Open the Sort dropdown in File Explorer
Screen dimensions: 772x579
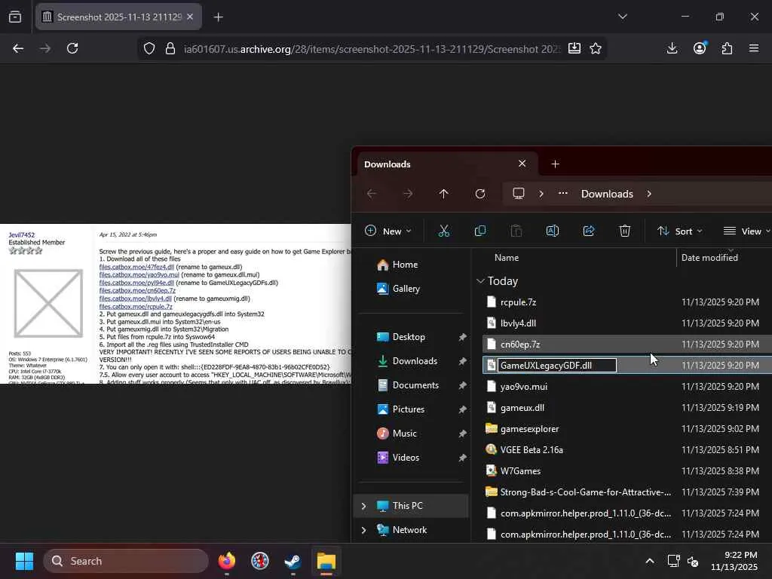680,231
